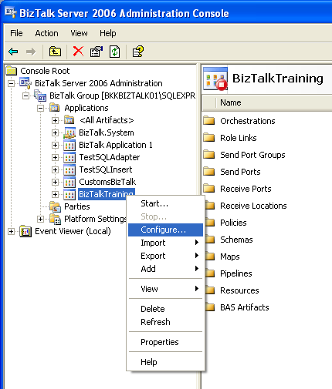Select the Pipelines list entry

coord(235,273)
